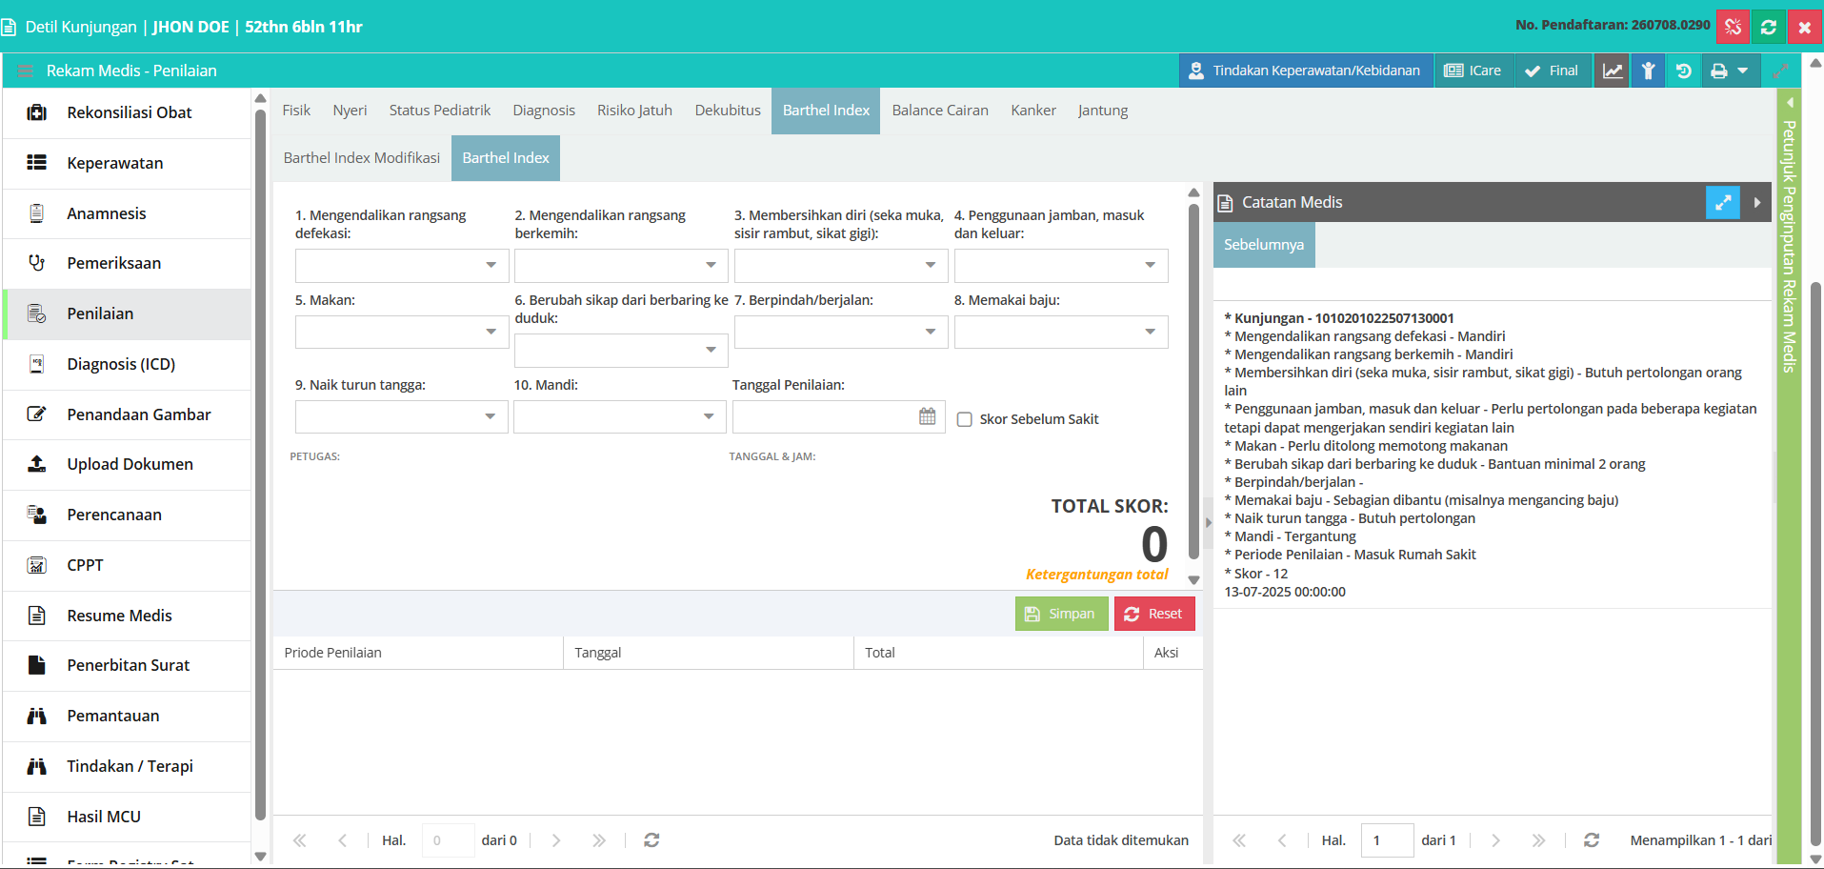Click the history clock icon in toolbar

pos(1683,71)
